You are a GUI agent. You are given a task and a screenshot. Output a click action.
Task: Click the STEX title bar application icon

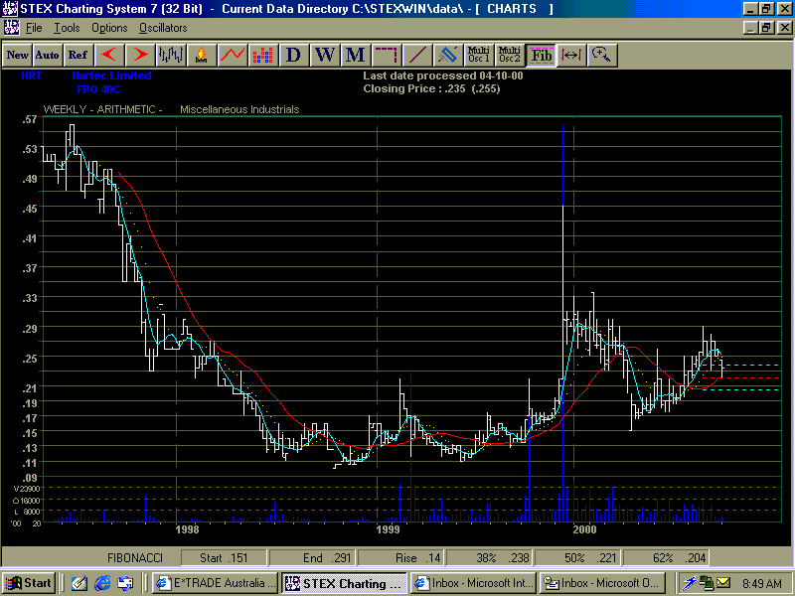[x=10, y=9]
